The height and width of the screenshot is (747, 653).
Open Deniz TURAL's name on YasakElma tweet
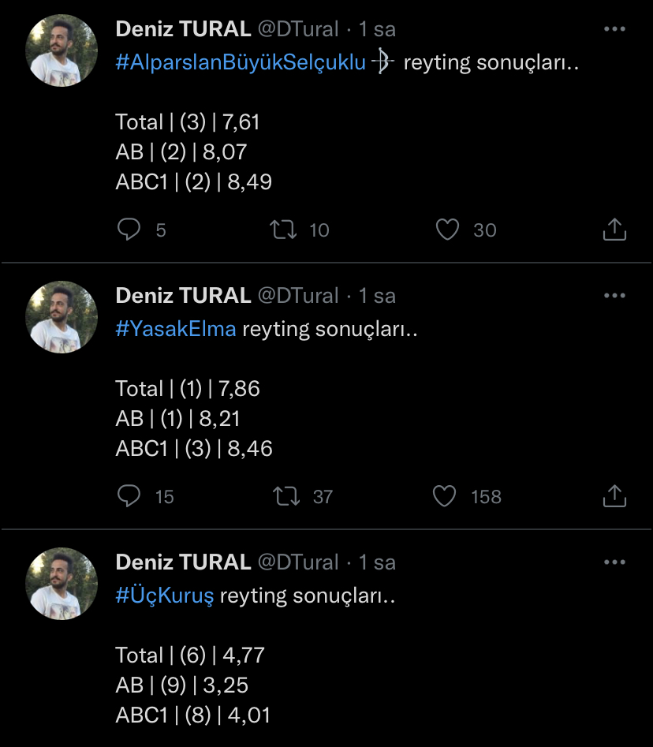tap(183, 296)
